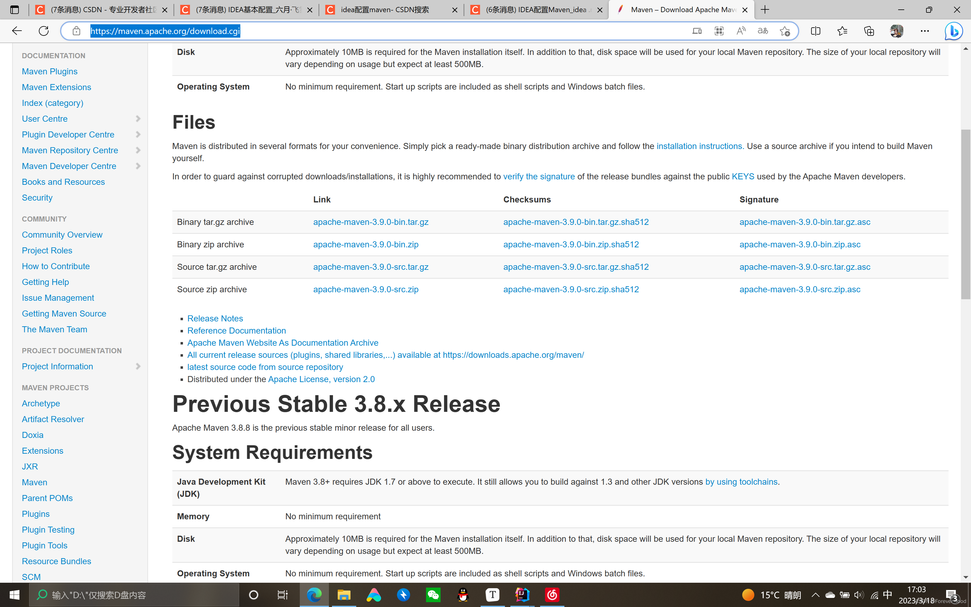Download apache-maven-3.9.0-bin.zip
The image size is (971, 607).
[366, 245]
